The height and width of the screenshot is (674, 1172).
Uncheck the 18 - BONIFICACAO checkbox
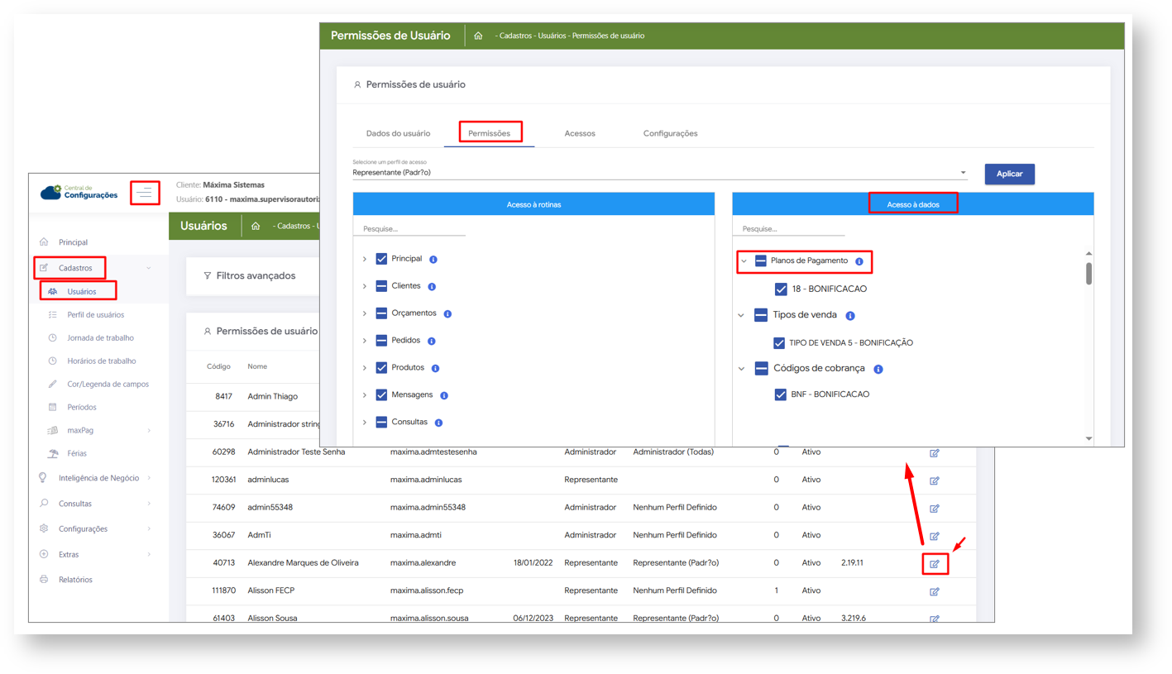pos(781,289)
